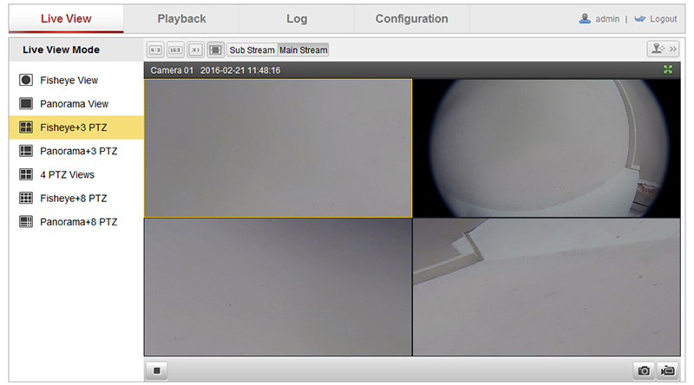This screenshot has width=694, height=385.
Task: Open the Configuration tab
Action: click(411, 19)
